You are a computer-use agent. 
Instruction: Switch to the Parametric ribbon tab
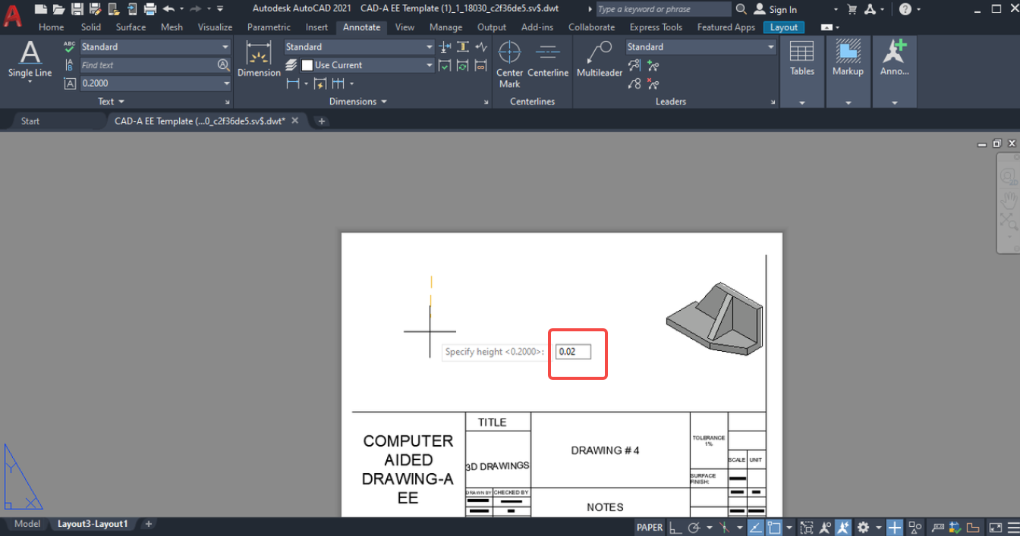point(269,27)
